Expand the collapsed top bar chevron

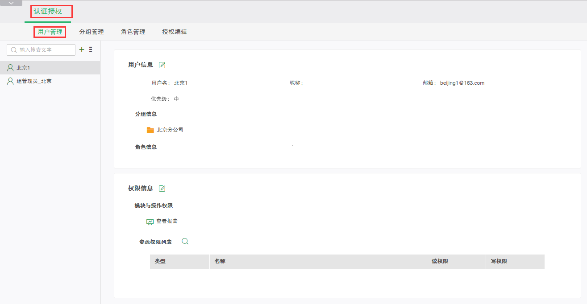point(11,3)
